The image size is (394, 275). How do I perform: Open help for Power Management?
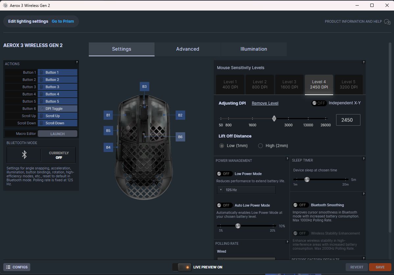click(287, 159)
